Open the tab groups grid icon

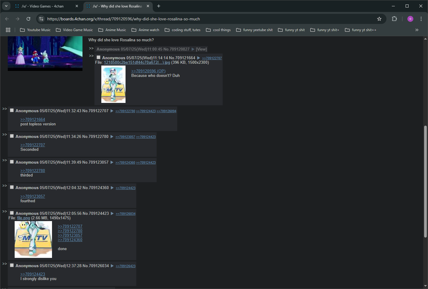pos(8,30)
